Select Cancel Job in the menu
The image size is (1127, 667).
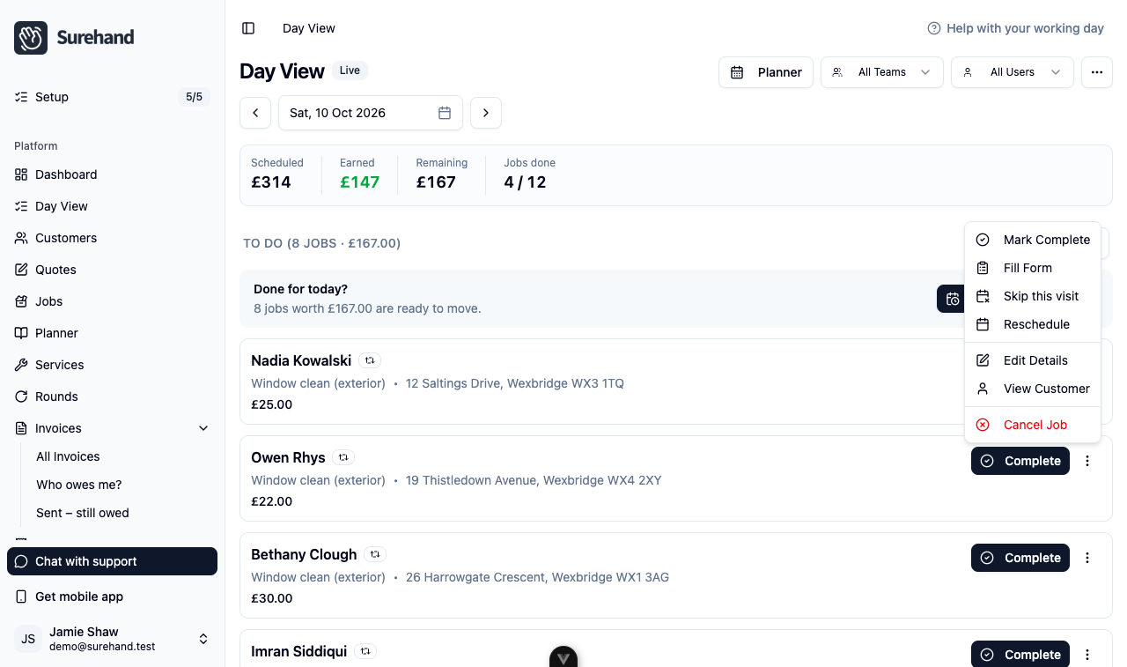tap(1033, 425)
